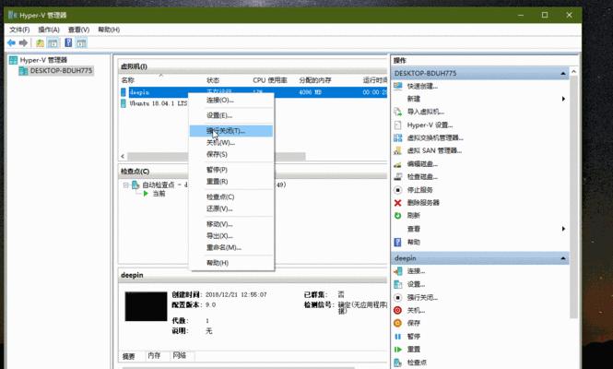
Task: Click the 导入虚拟机 icon
Action: coord(398,112)
